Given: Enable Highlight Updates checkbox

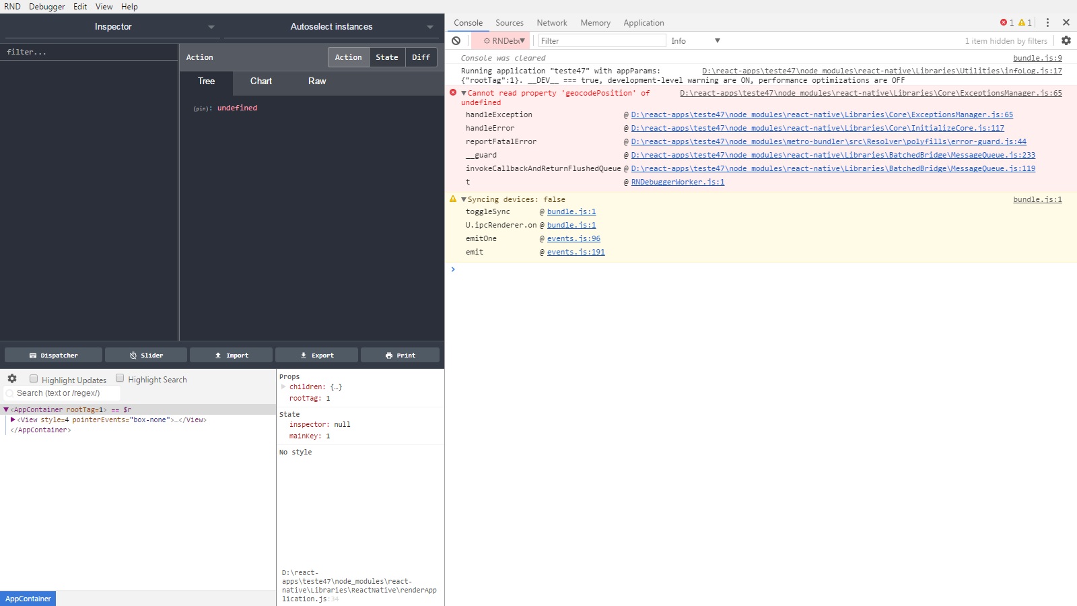Looking at the screenshot, I should [34, 378].
